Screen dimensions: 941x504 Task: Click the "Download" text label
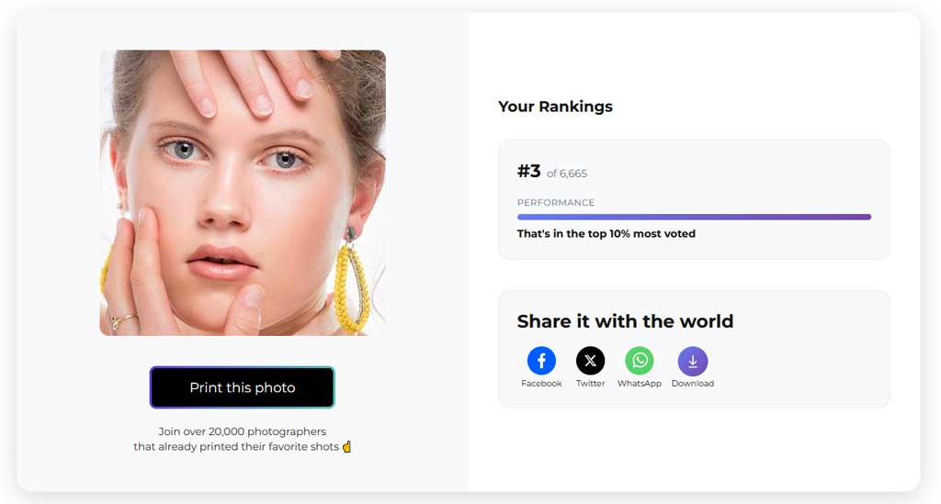point(692,384)
